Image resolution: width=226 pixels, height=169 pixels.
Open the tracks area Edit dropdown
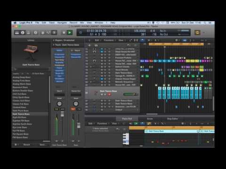pyautogui.click(x=97, y=40)
